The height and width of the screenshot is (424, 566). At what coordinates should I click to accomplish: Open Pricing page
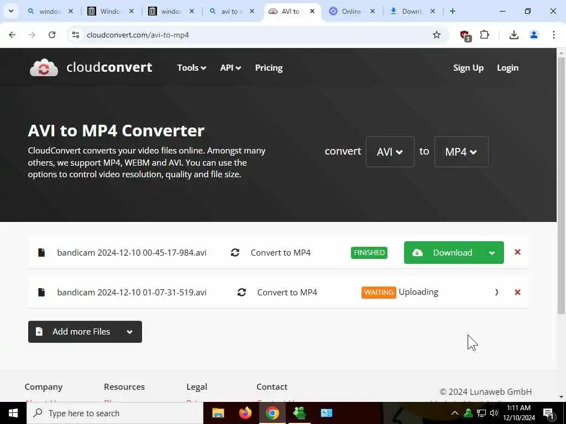[x=269, y=68]
